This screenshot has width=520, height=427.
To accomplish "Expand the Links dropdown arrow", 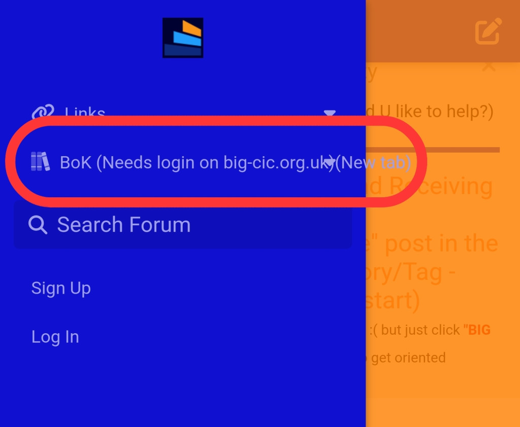I will (x=329, y=113).
